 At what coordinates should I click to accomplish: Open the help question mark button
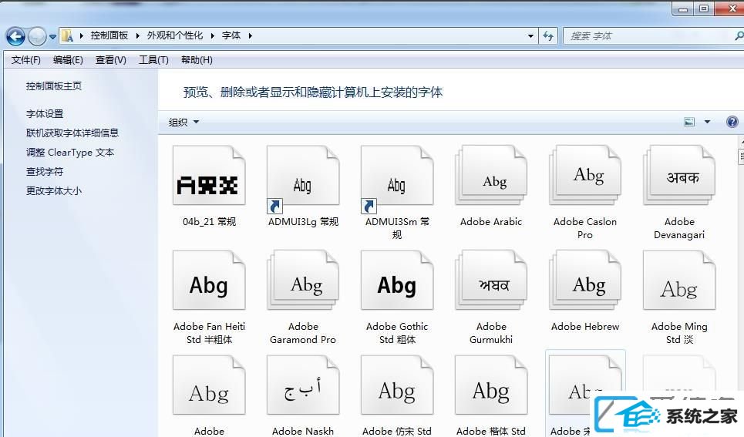pyautogui.click(x=732, y=122)
